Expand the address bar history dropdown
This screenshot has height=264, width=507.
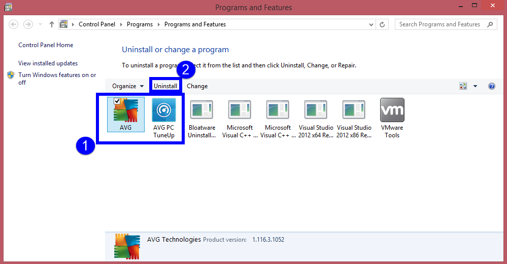[x=371, y=24]
